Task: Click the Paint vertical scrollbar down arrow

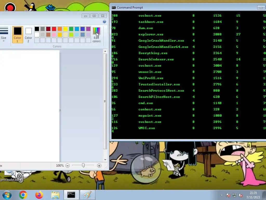Action: [x=105, y=160]
